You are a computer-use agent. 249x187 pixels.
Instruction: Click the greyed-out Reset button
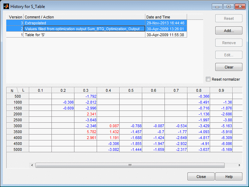[x=229, y=18]
